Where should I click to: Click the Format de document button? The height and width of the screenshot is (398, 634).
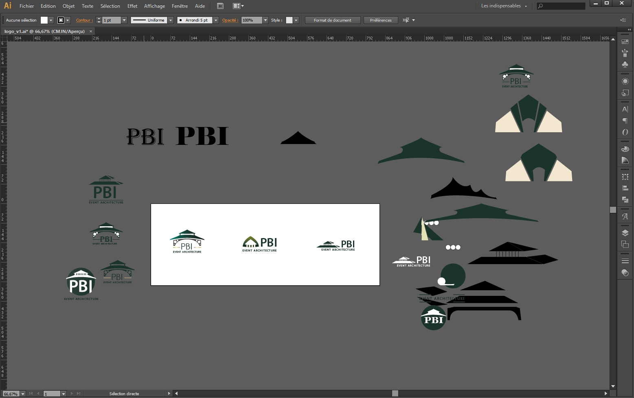pyautogui.click(x=332, y=20)
